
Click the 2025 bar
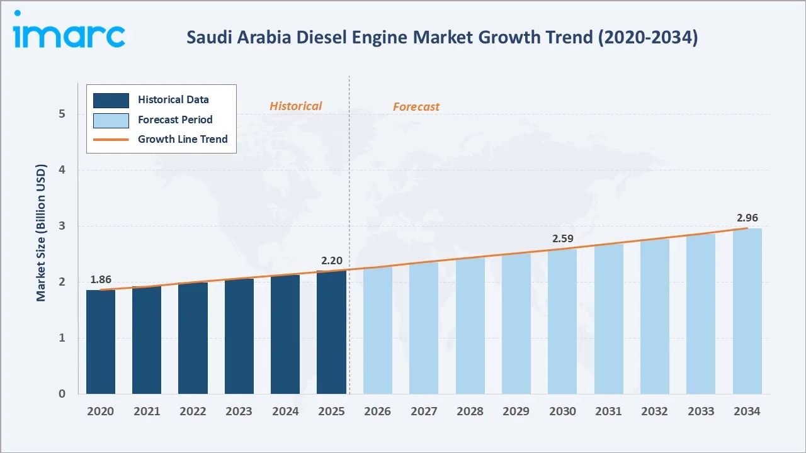(x=331, y=332)
